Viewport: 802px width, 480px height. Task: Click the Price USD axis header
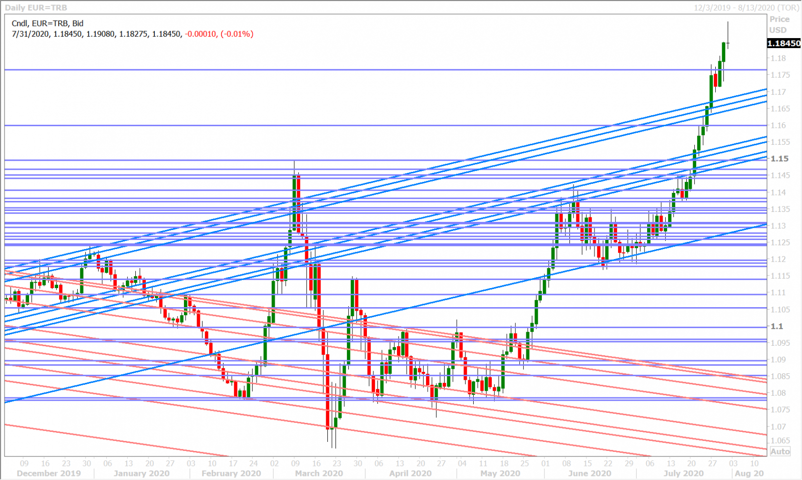click(779, 25)
